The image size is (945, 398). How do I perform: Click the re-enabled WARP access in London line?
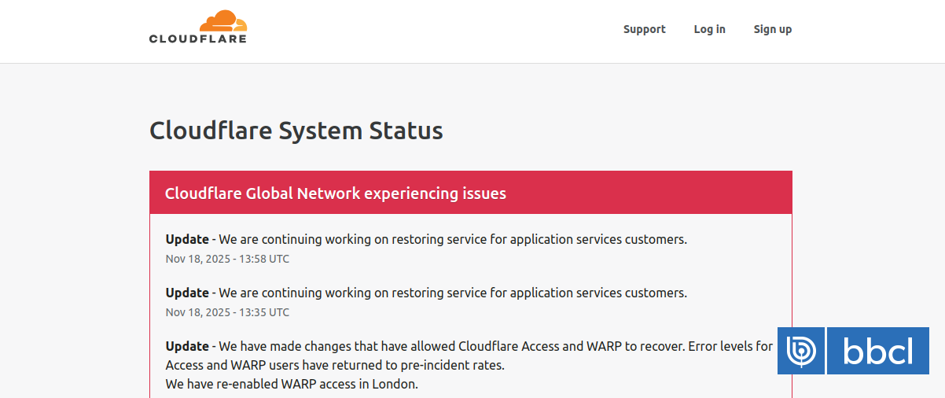[x=292, y=385]
